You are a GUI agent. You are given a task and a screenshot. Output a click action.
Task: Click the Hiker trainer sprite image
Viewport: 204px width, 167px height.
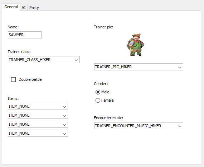pos(136,45)
